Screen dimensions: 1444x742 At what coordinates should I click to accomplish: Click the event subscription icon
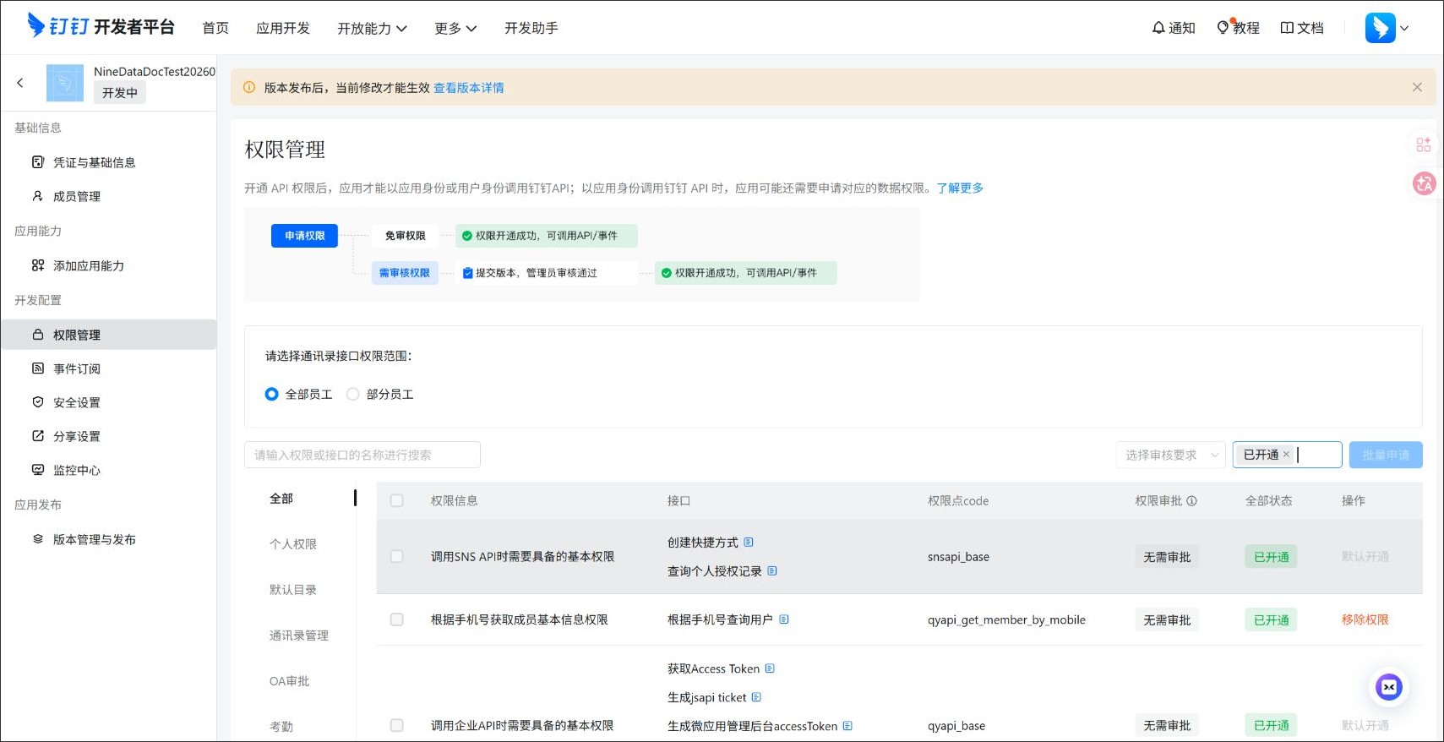[x=37, y=368]
